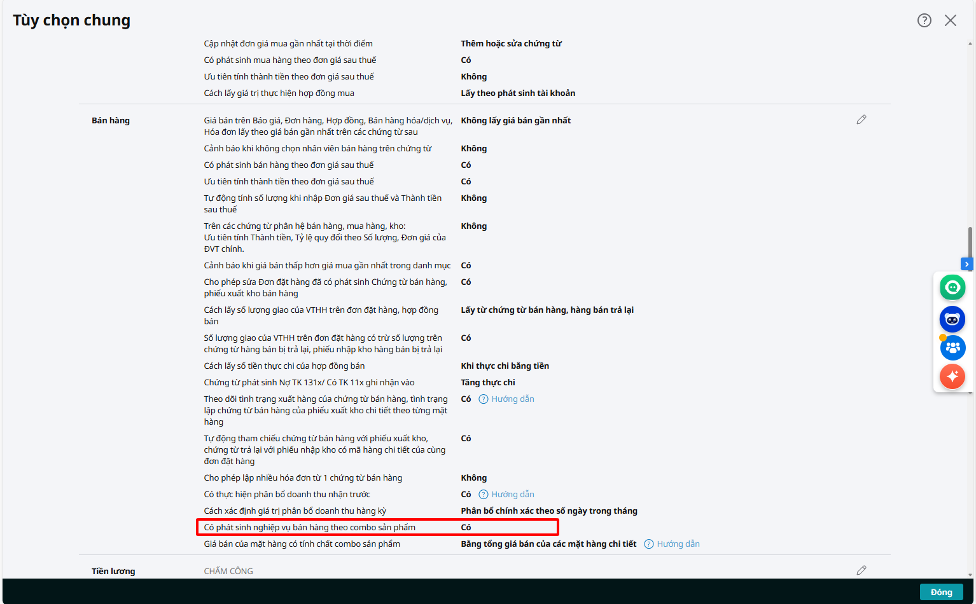Open Hướng dẫn link for combo sản phẩm price
This screenshot has height=604, width=976.
[x=678, y=544]
